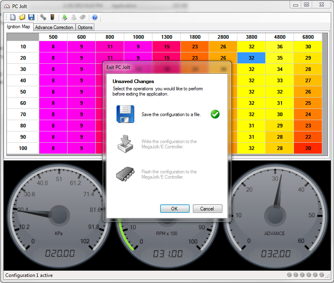Image resolution: width=334 pixels, height=283 pixels.
Task: Select 'Save the configuration to a file' option
Action: pos(171,114)
